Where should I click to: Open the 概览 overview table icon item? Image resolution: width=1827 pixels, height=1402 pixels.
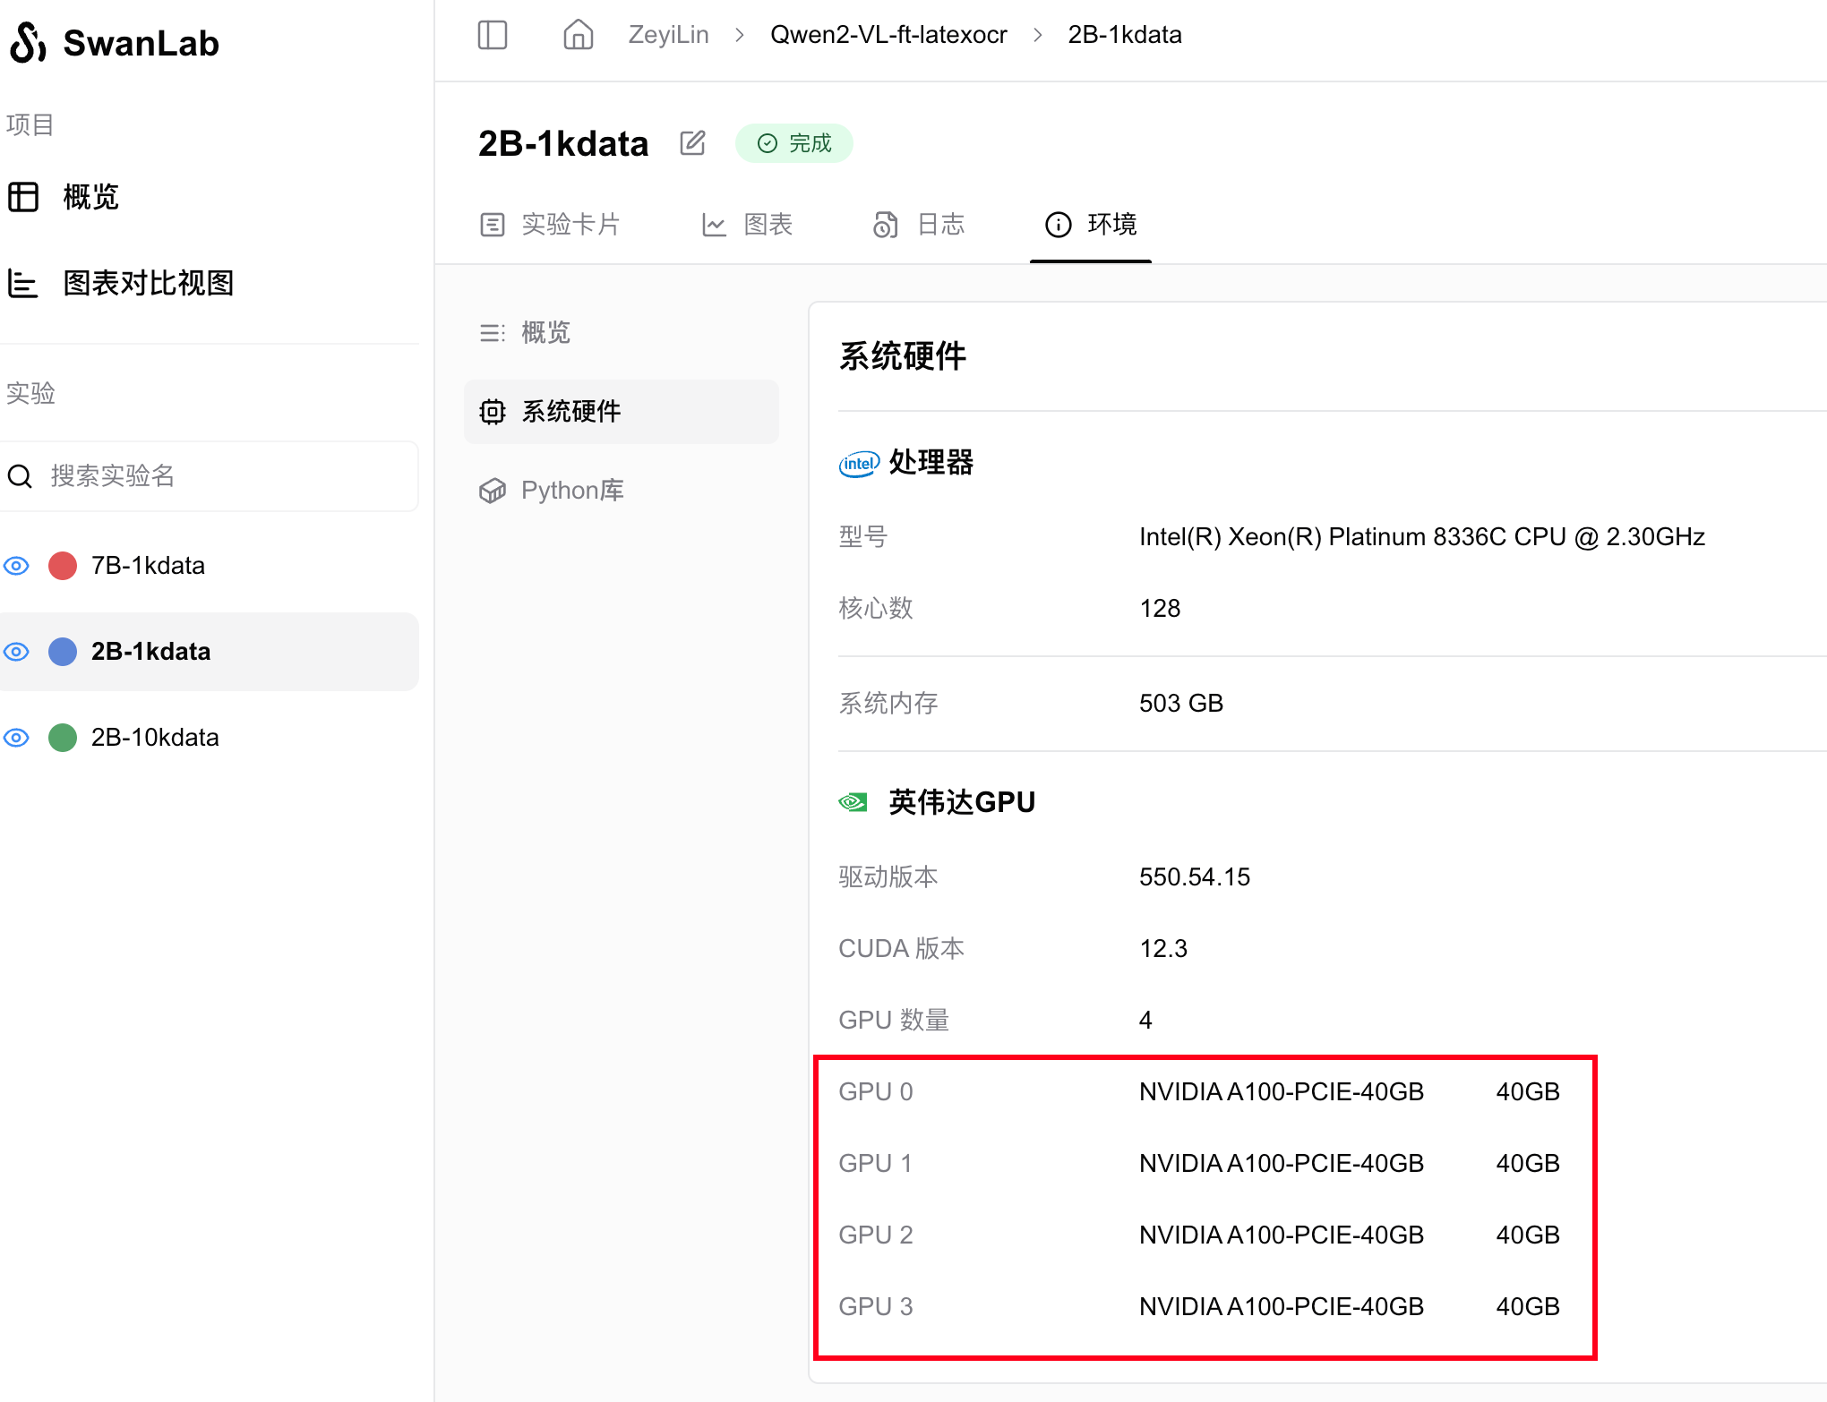[x=63, y=197]
